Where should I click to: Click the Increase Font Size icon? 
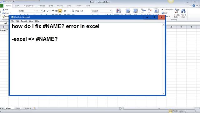tap(44, 11)
